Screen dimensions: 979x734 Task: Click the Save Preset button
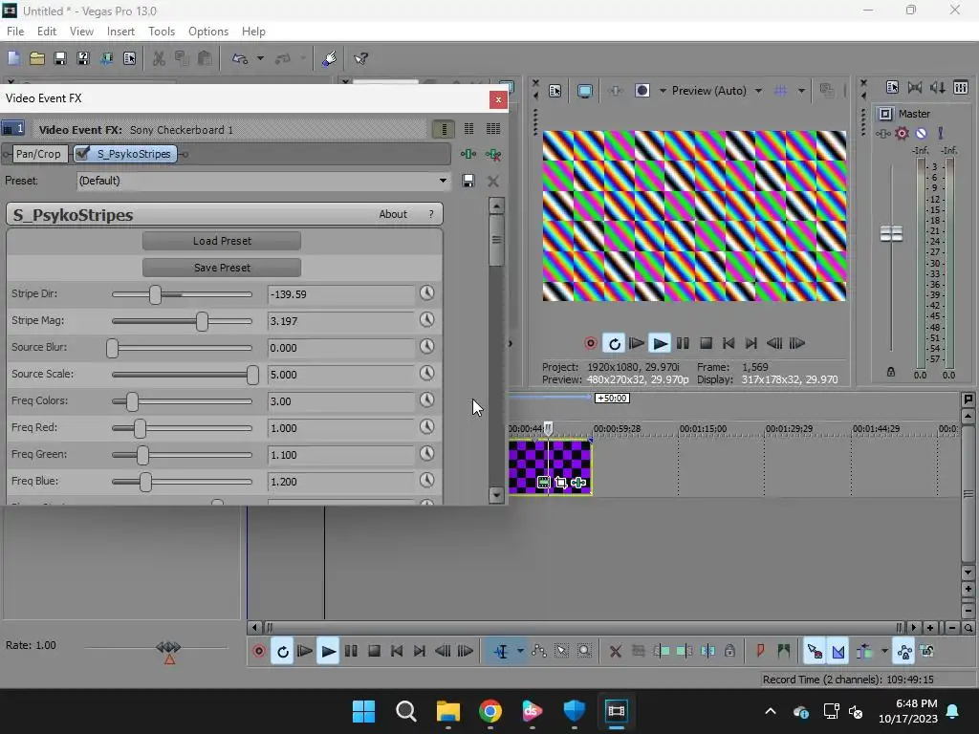(x=222, y=268)
